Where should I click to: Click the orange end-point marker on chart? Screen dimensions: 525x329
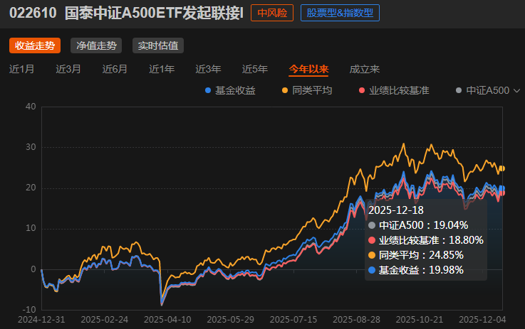point(502,168)
